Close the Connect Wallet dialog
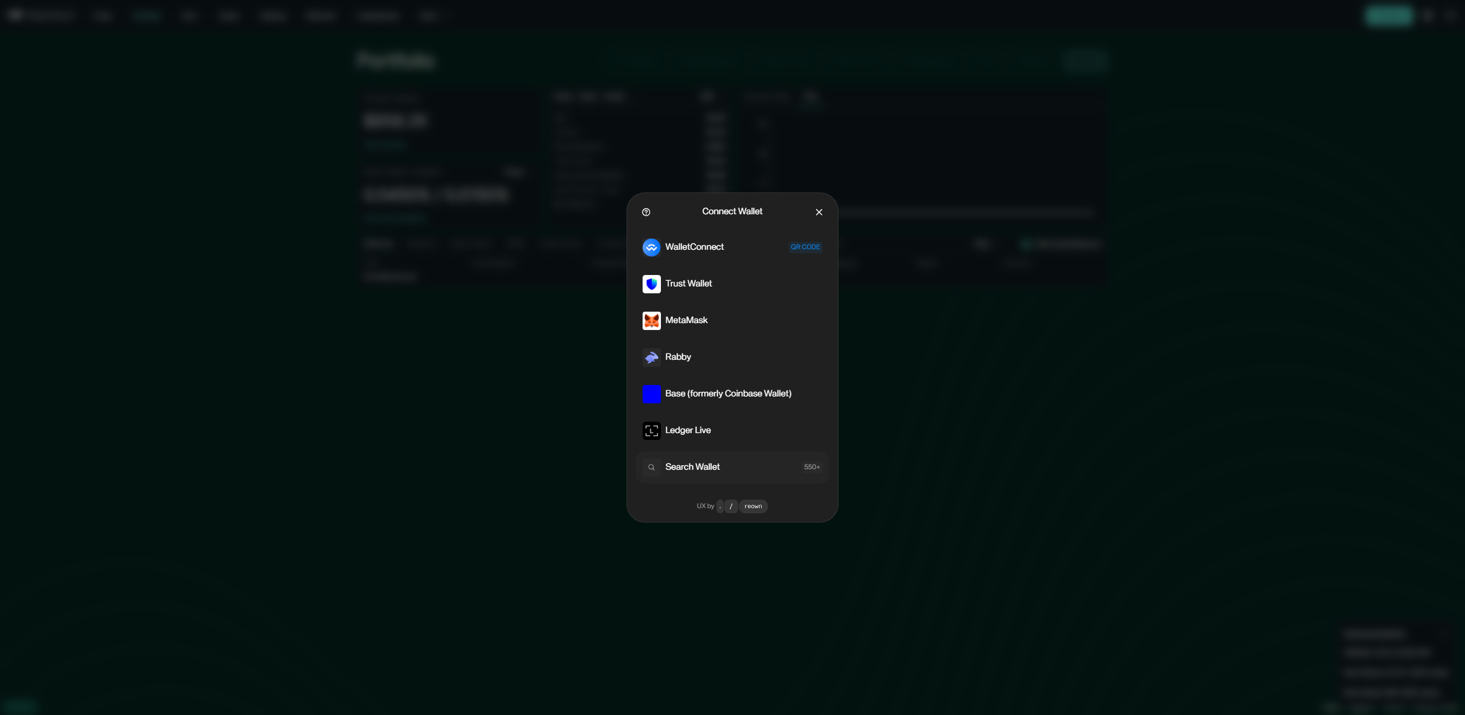Viewport: 1465px width, 715px height. [x=819, y=212]
